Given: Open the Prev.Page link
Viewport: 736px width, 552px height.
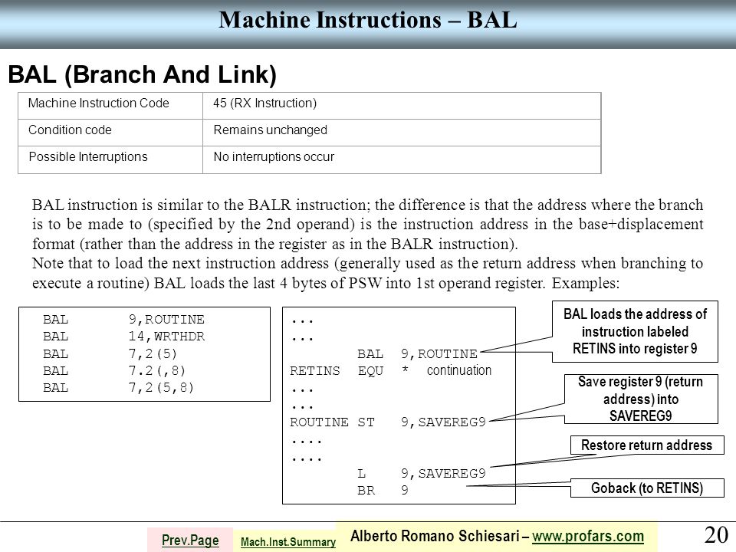Looking at the screenshot, I should (x=190, y=540).
